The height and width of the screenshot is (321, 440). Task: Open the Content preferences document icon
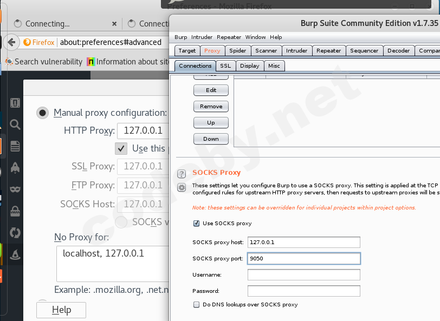pos(15,146)
